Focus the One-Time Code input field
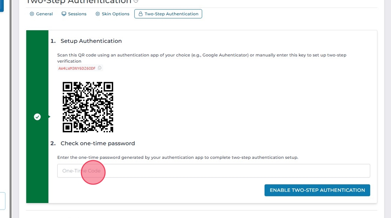This screenshot has width=391, height=218. pos(213,171)
